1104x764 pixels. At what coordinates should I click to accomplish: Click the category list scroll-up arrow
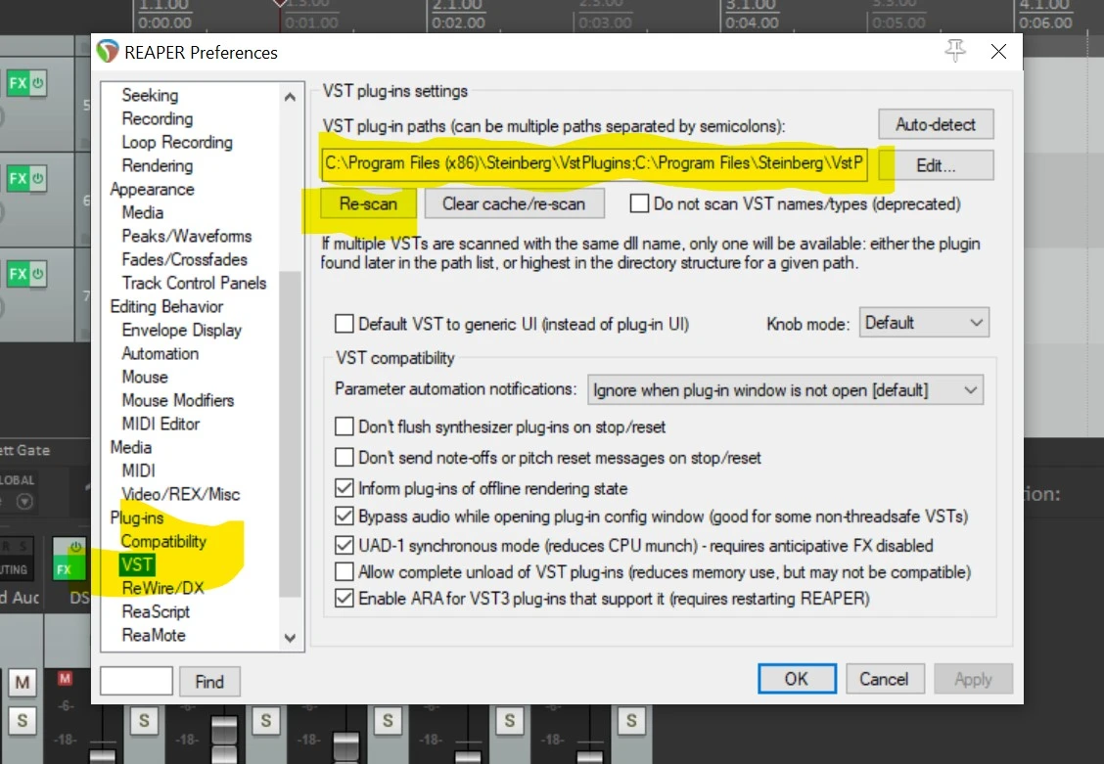(x=290, y=97)
